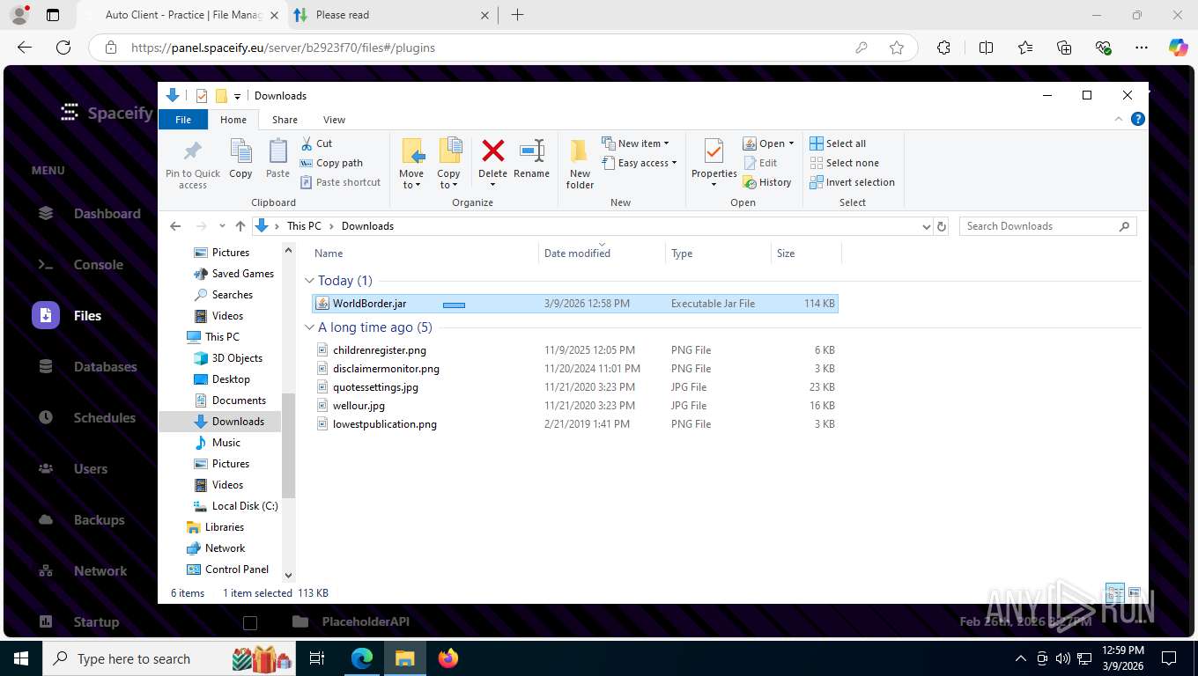The width and height of the screenshot is (1198, 676).
Task: Open Spaceify Databases page
Action: (x=86, y=366)
